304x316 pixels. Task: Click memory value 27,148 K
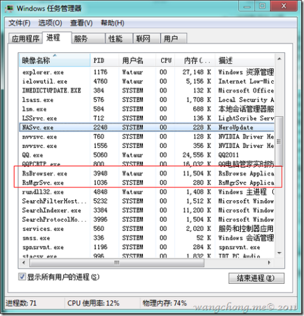pos(197,72)
